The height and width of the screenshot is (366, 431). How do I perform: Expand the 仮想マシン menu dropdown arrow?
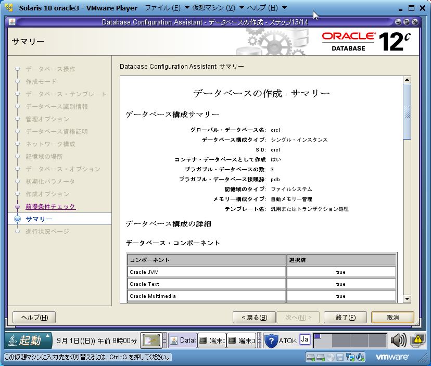tap(242, 8)
